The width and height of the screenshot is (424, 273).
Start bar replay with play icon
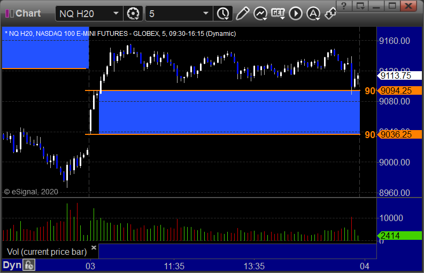tap(296, 13)
